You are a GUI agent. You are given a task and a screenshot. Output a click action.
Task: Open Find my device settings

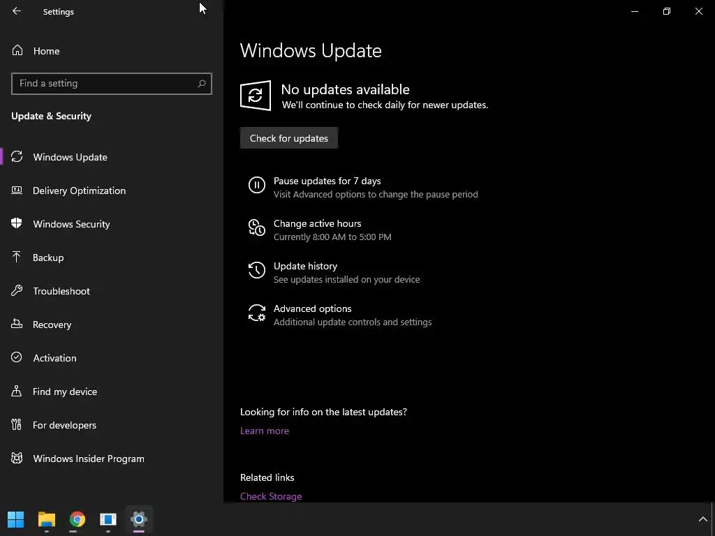65,392
